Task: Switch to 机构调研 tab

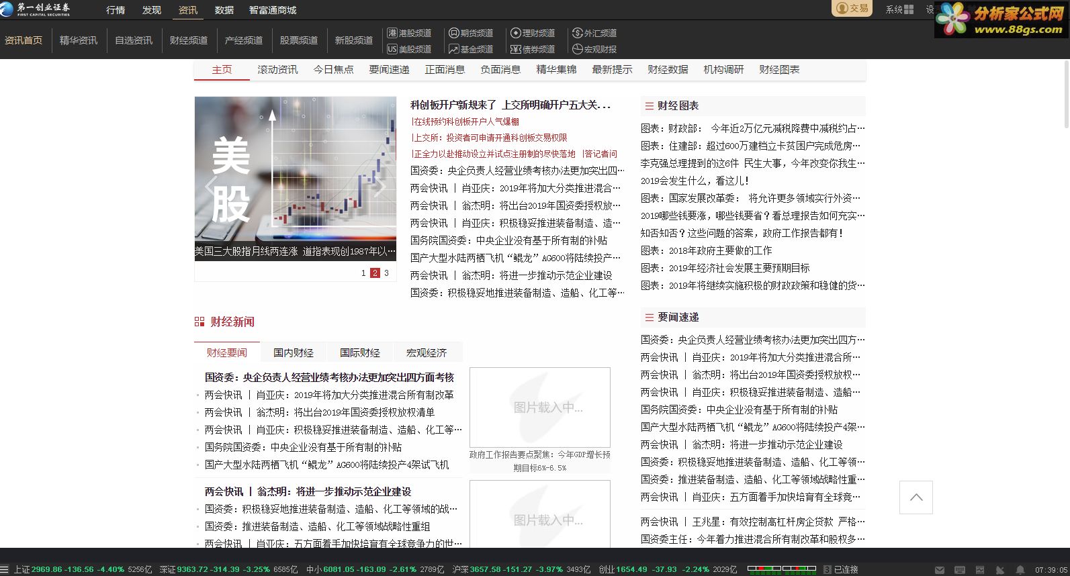Action: tap(723, 70)
